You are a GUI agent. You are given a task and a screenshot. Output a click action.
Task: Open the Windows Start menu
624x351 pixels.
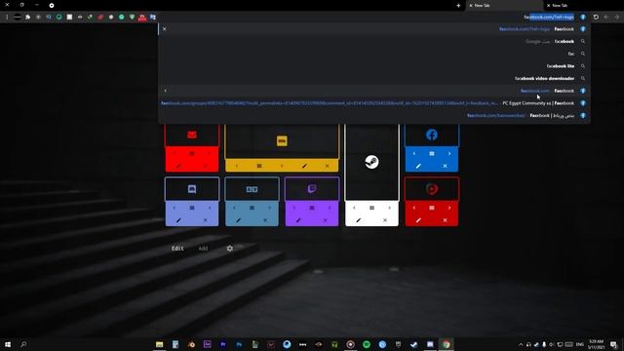coord(8,344)
